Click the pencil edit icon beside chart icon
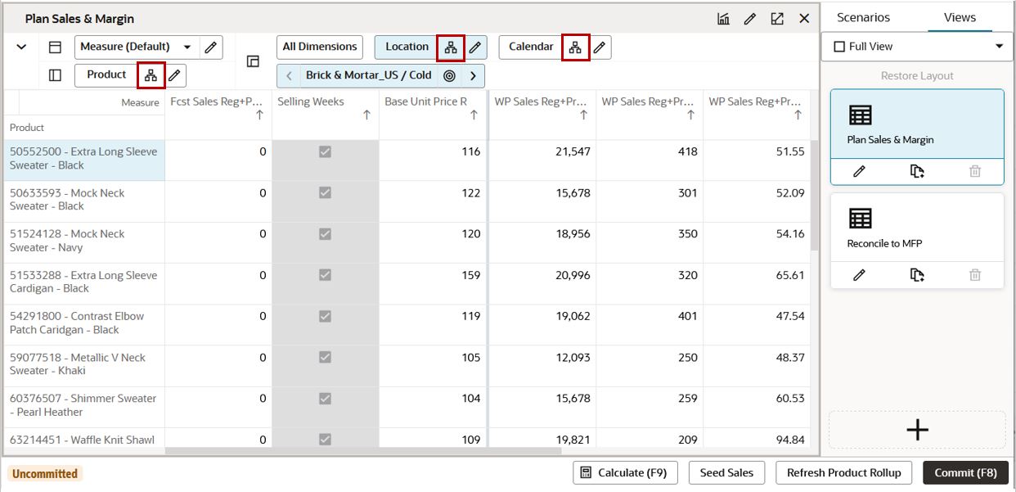 pyautogui.click(x=750, y=18)
